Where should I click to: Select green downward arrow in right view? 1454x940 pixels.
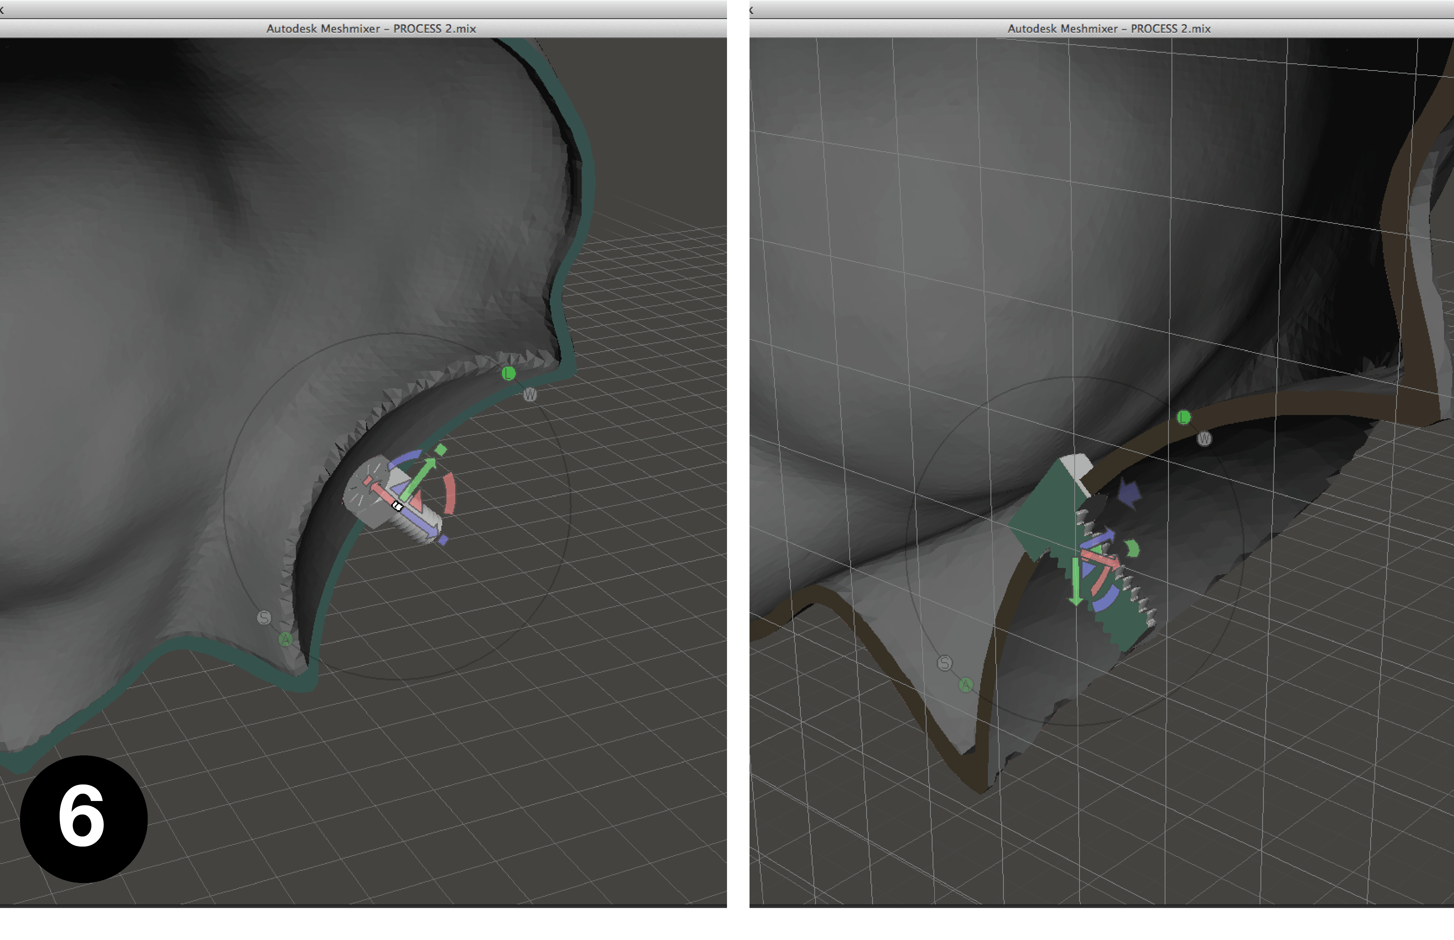pyautogui.click(x=1076, y=581)
